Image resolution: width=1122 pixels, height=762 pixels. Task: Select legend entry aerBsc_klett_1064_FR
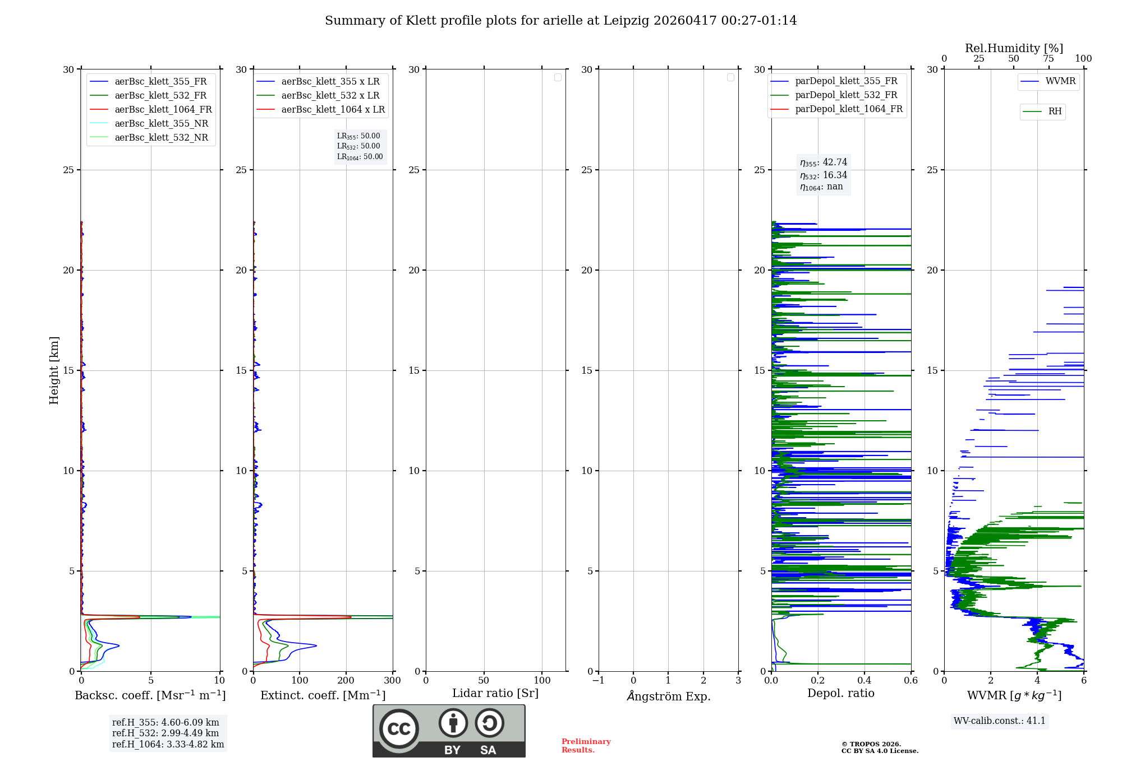click(x=150, y=110)
